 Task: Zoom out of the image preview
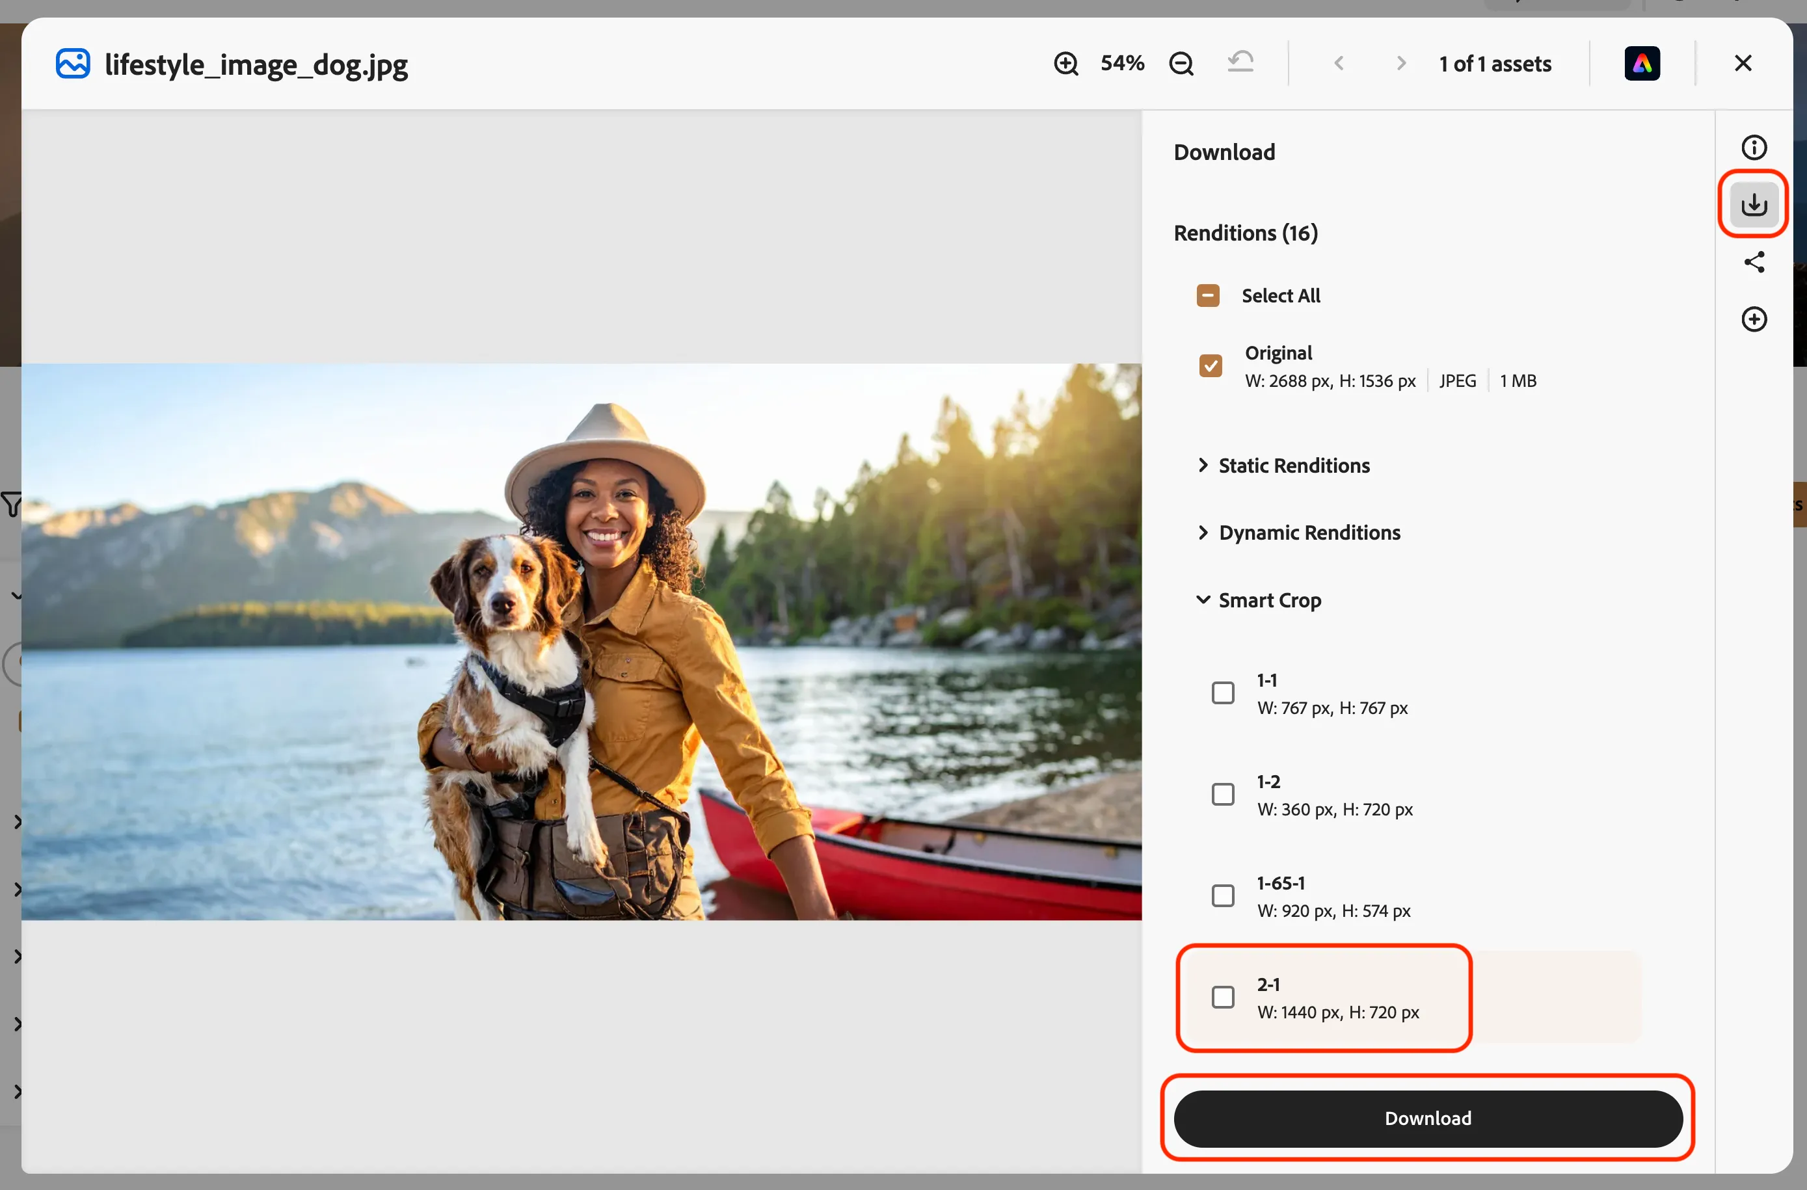[x=1181, y=64]
